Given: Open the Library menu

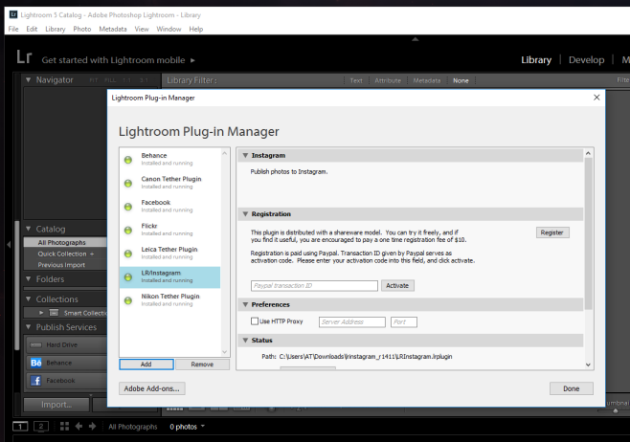Looking at the screenshot, I should click(55, 29).
